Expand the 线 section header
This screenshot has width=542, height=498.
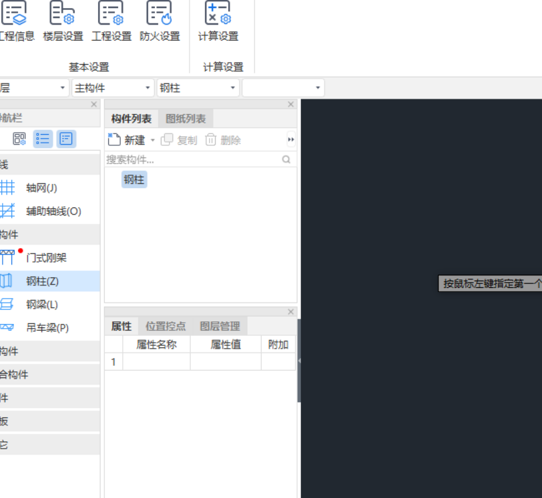click(x=50, y=165)
